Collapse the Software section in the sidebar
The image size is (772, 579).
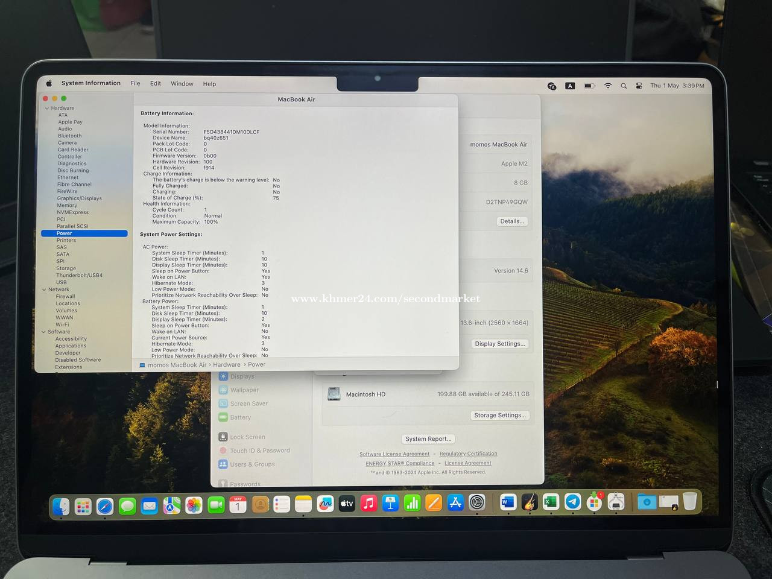coord(43,332)
